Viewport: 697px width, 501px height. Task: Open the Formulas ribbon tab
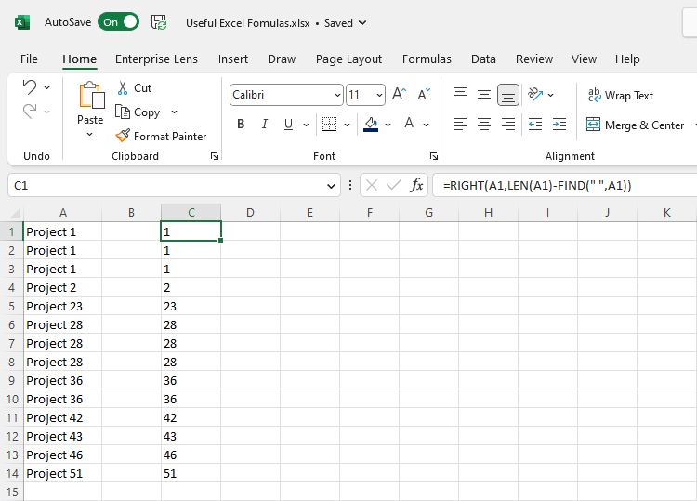point(427,59)
